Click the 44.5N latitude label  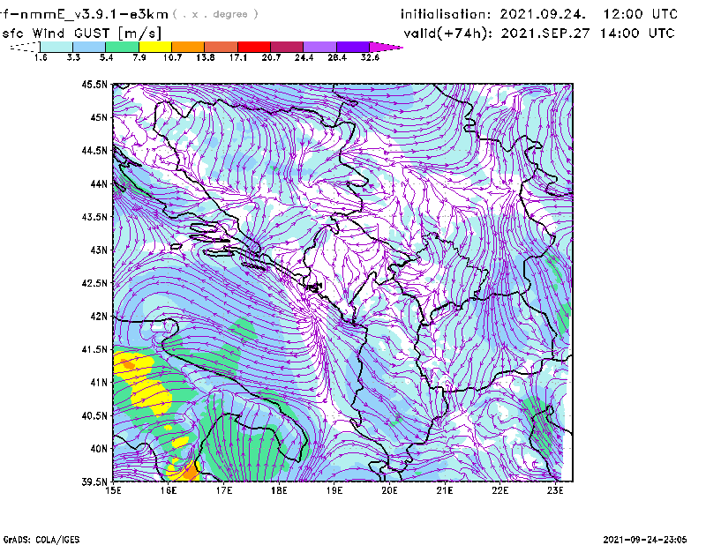pos(94,150)
